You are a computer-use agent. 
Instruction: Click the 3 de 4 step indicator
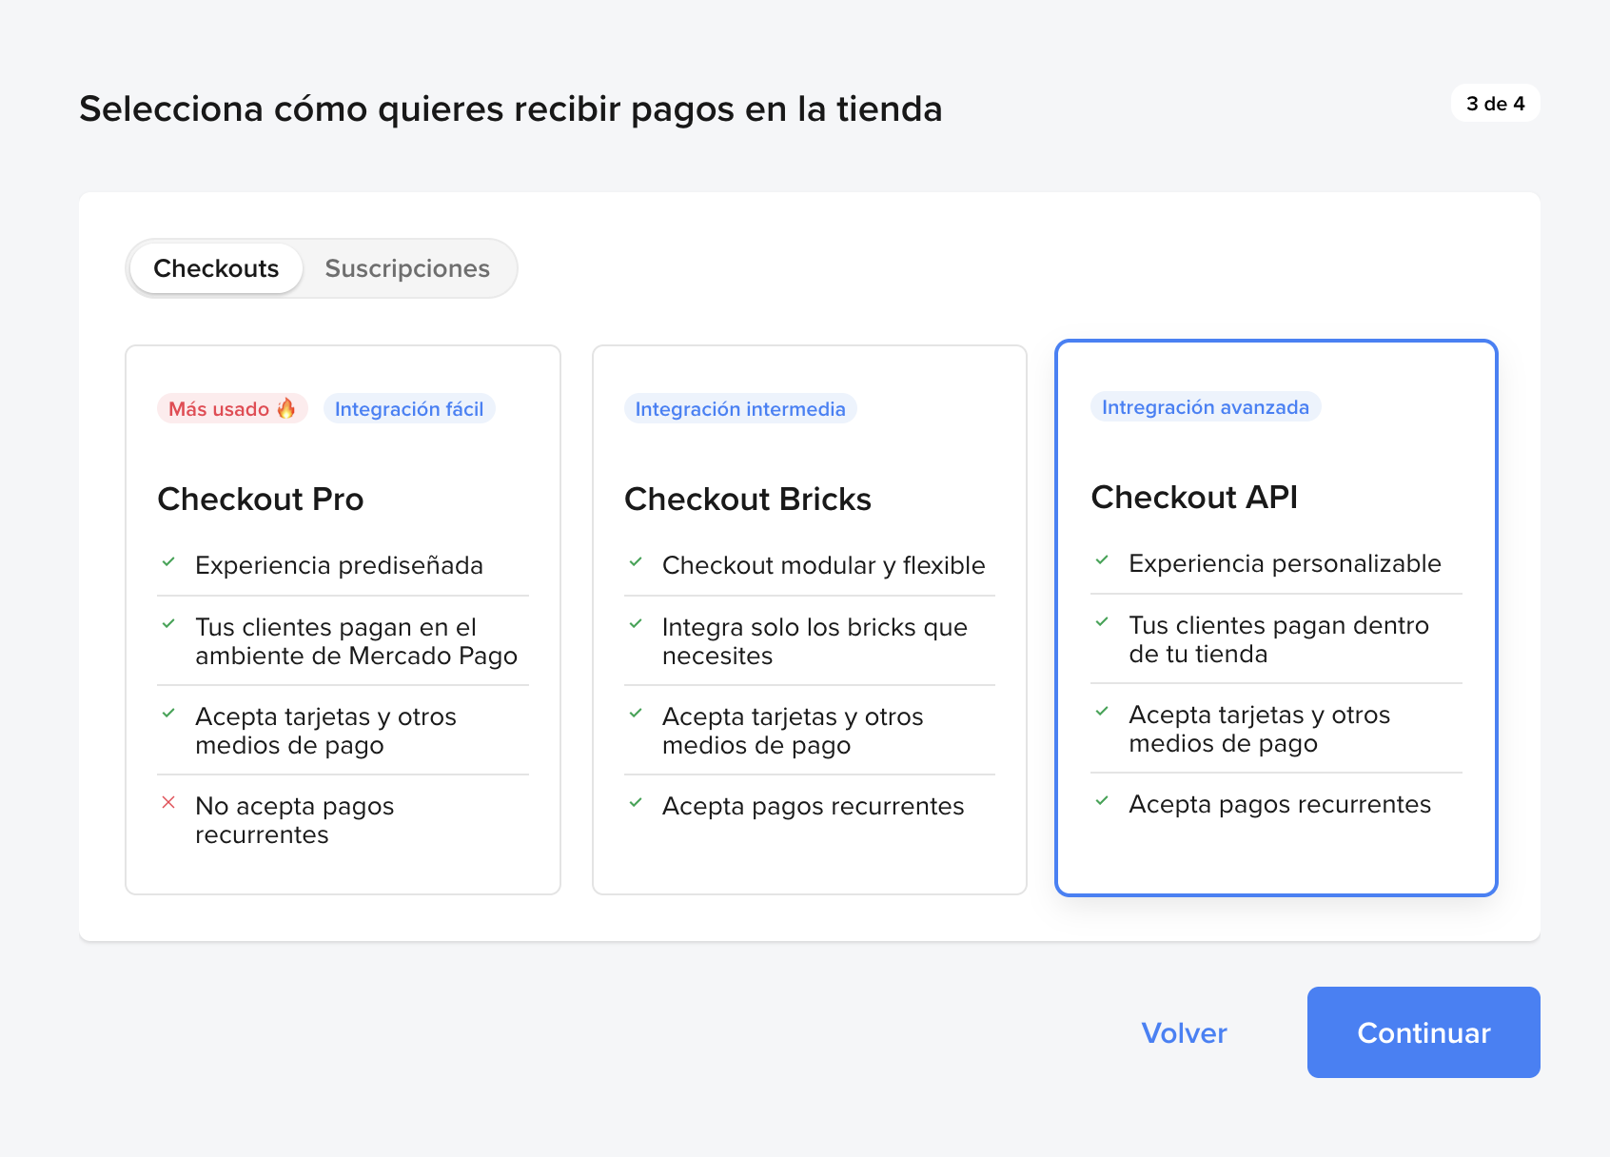1495,103
